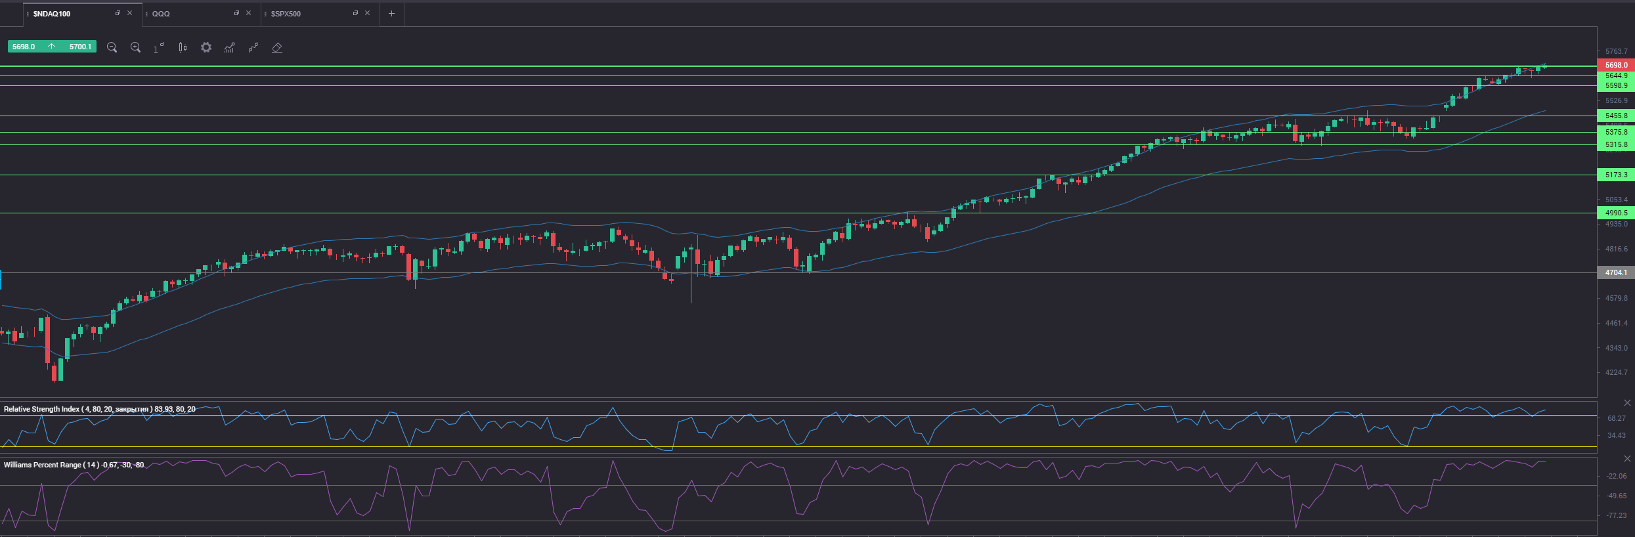The image size is (1635, 537).
Task: Detach the $NDAQ100 tab window
Action: point(118,13)
